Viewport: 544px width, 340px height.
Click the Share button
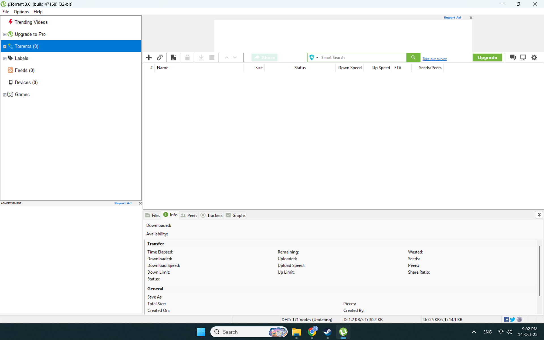(264, 58)
